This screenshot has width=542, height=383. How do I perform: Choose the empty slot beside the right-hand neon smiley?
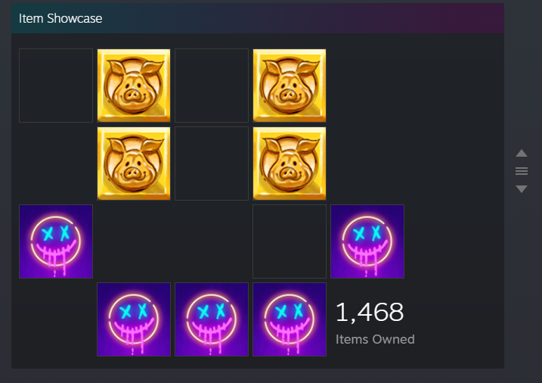pos(290,241)
